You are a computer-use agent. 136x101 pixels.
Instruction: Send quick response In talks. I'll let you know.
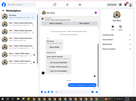58,67
